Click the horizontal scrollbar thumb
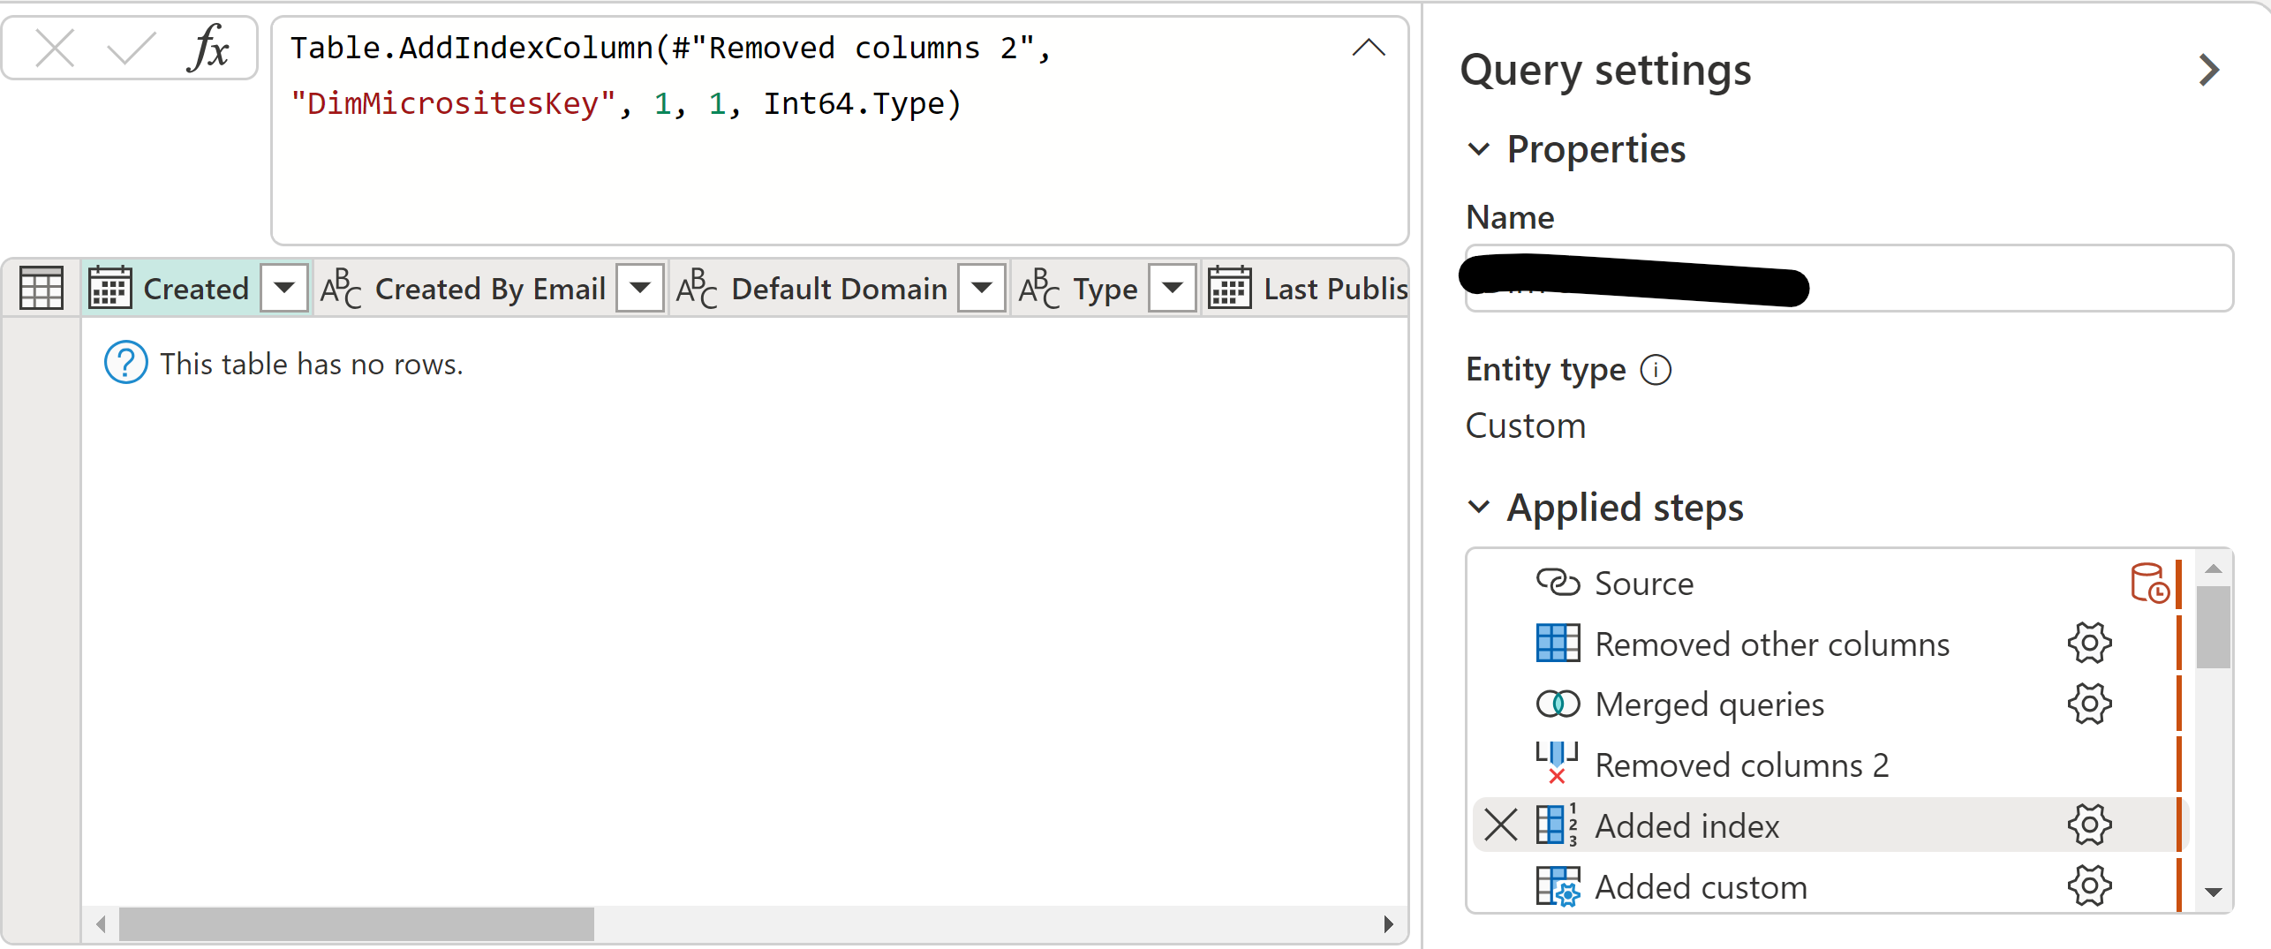The image size is (2271, 949). tap(357, 924)
